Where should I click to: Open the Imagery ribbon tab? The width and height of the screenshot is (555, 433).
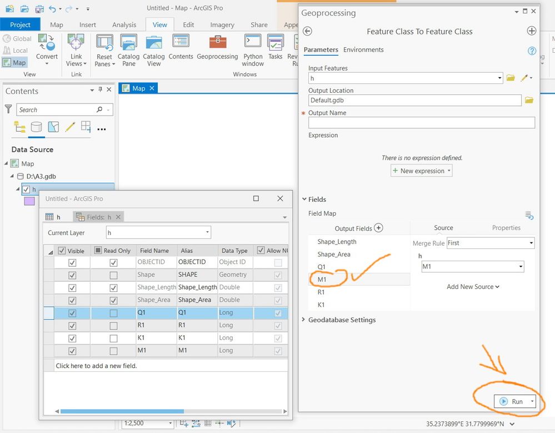(x=222, y=25)
